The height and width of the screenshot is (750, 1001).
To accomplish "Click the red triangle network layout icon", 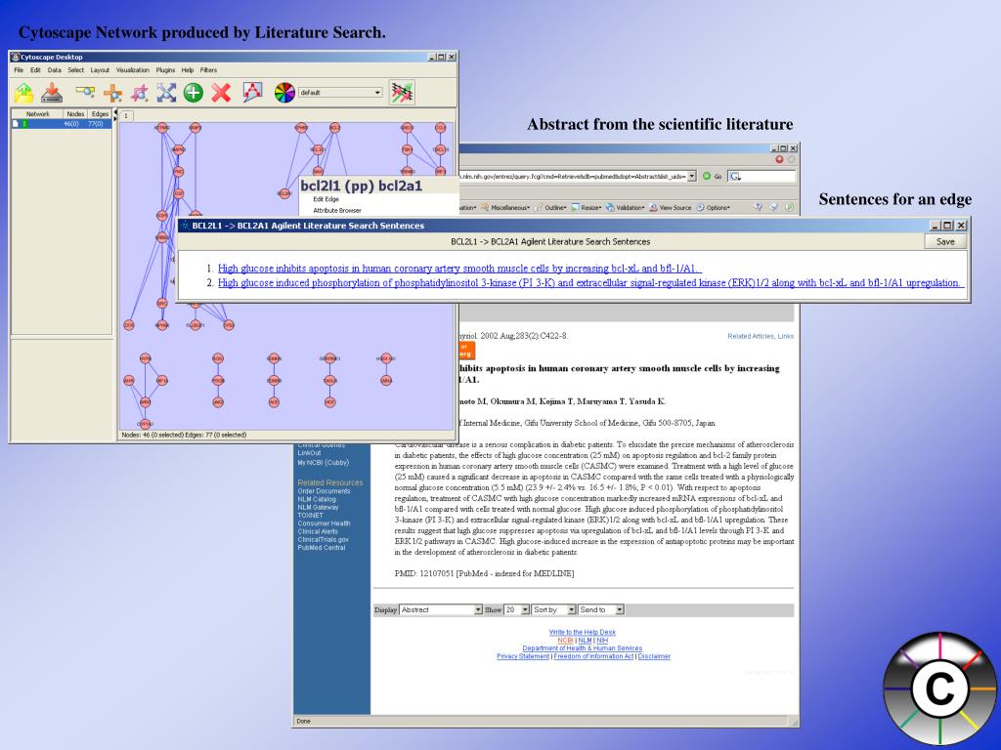I will click(252, 93).
